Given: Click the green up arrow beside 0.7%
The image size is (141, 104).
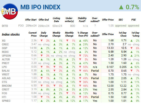Looking at the screenshot, I should click(x=121, y=7).
